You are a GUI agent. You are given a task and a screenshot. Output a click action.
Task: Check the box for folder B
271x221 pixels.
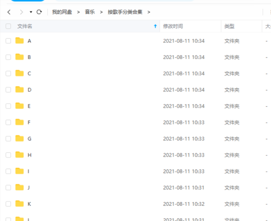pyautogui.click(x=8, y=57)
